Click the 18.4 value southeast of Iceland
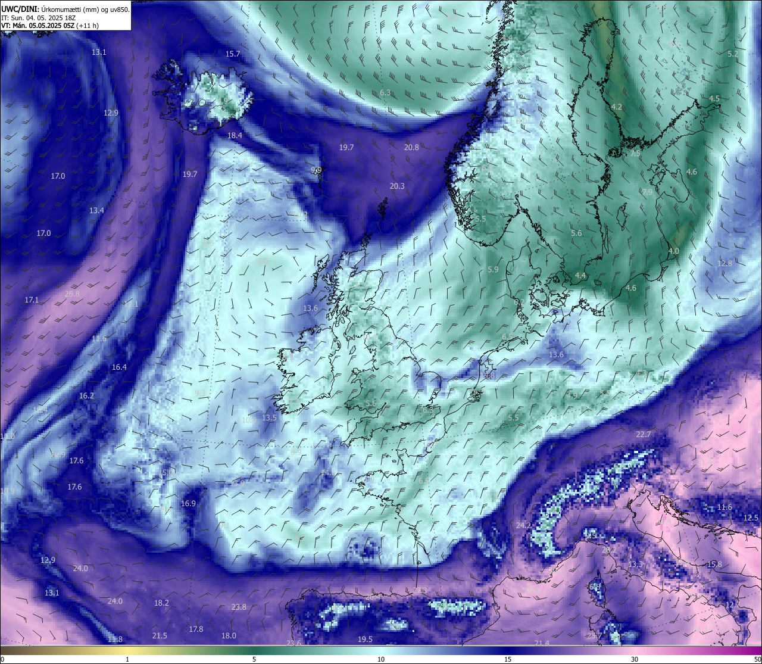762x664 pixels. (235, 136)
